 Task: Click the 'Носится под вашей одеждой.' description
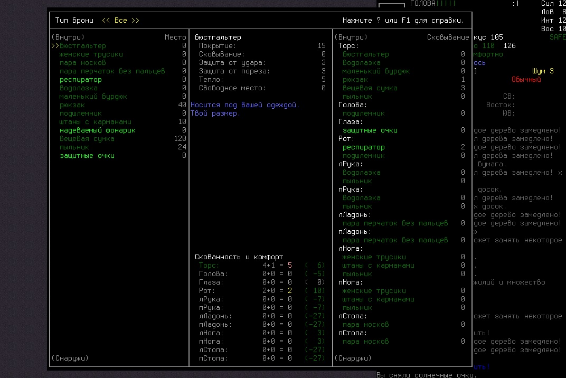tap(245, 105)
